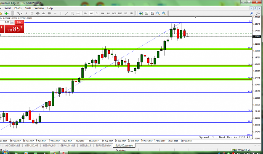Switch to the EURUSD,Daily chart tab
Viewport: 263px width, 154px height.
(103, 146)
